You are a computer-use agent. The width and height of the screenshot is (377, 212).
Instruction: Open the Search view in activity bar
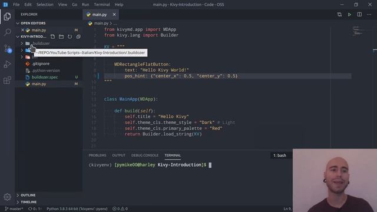tap(7, 32)
